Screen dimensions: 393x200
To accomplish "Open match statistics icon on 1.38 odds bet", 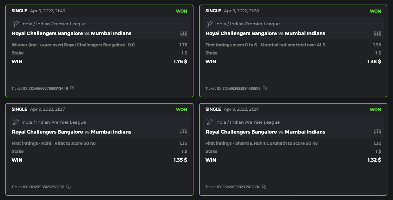I will 378,33.
